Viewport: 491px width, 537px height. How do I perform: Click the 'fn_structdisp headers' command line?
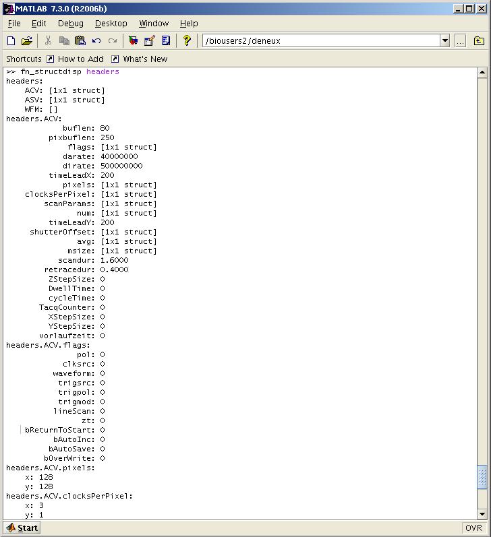click(x=63, y=71)
